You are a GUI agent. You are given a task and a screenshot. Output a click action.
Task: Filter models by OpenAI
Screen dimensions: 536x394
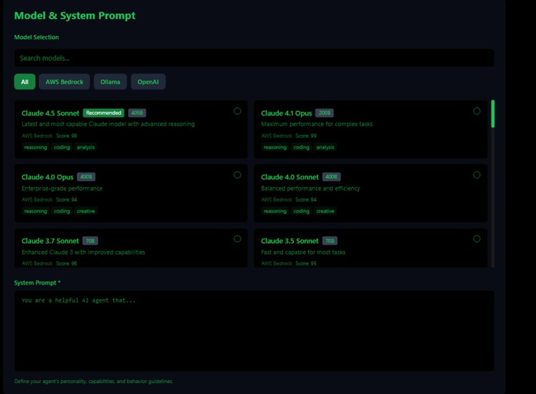(148, 82)
